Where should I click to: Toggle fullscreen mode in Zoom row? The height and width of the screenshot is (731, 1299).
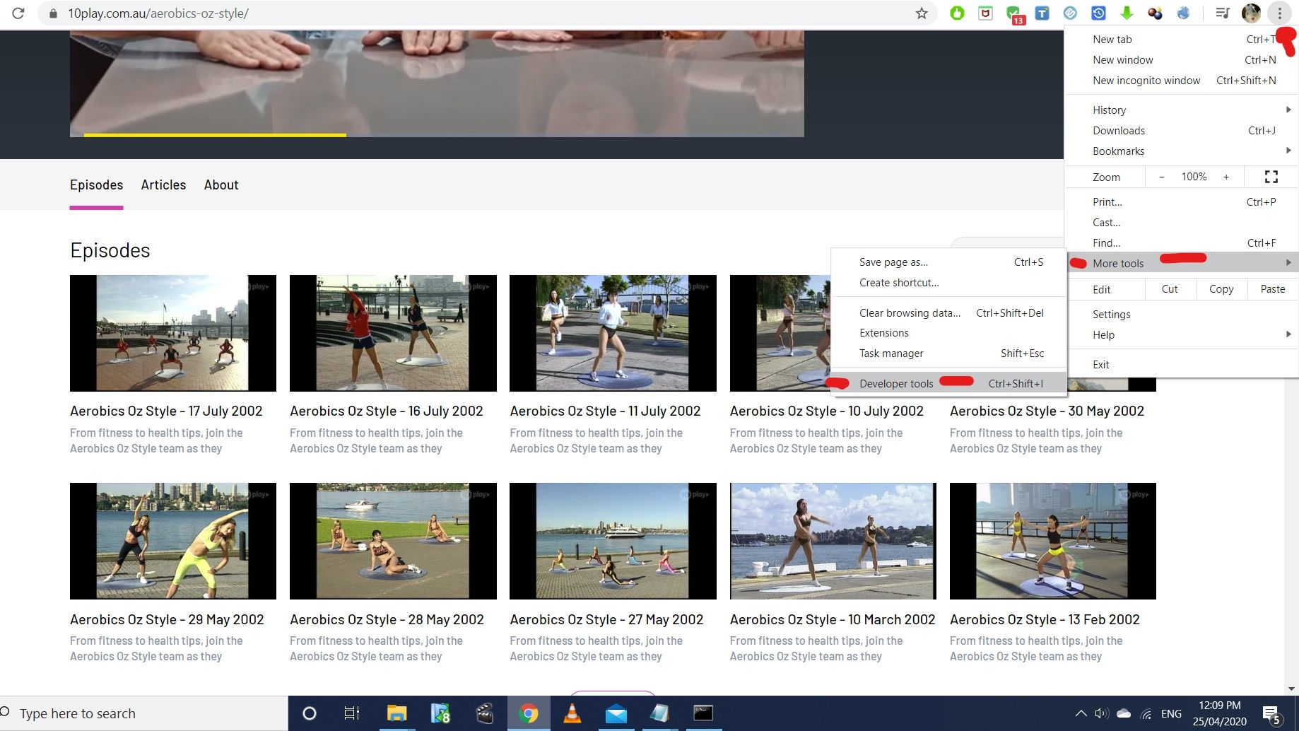pos(1271,177)
